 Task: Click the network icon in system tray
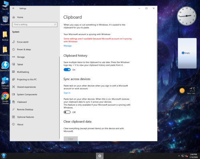coord(183,156)
